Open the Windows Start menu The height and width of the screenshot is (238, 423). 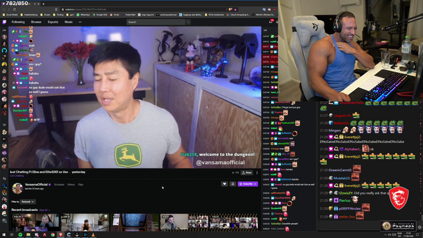pyautogui.click(x=4, y=235)
